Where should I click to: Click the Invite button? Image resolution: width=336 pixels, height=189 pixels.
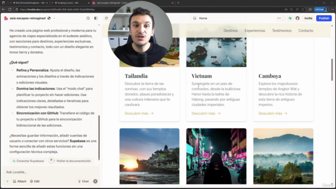pyautogui.click(x=308, y=18)
